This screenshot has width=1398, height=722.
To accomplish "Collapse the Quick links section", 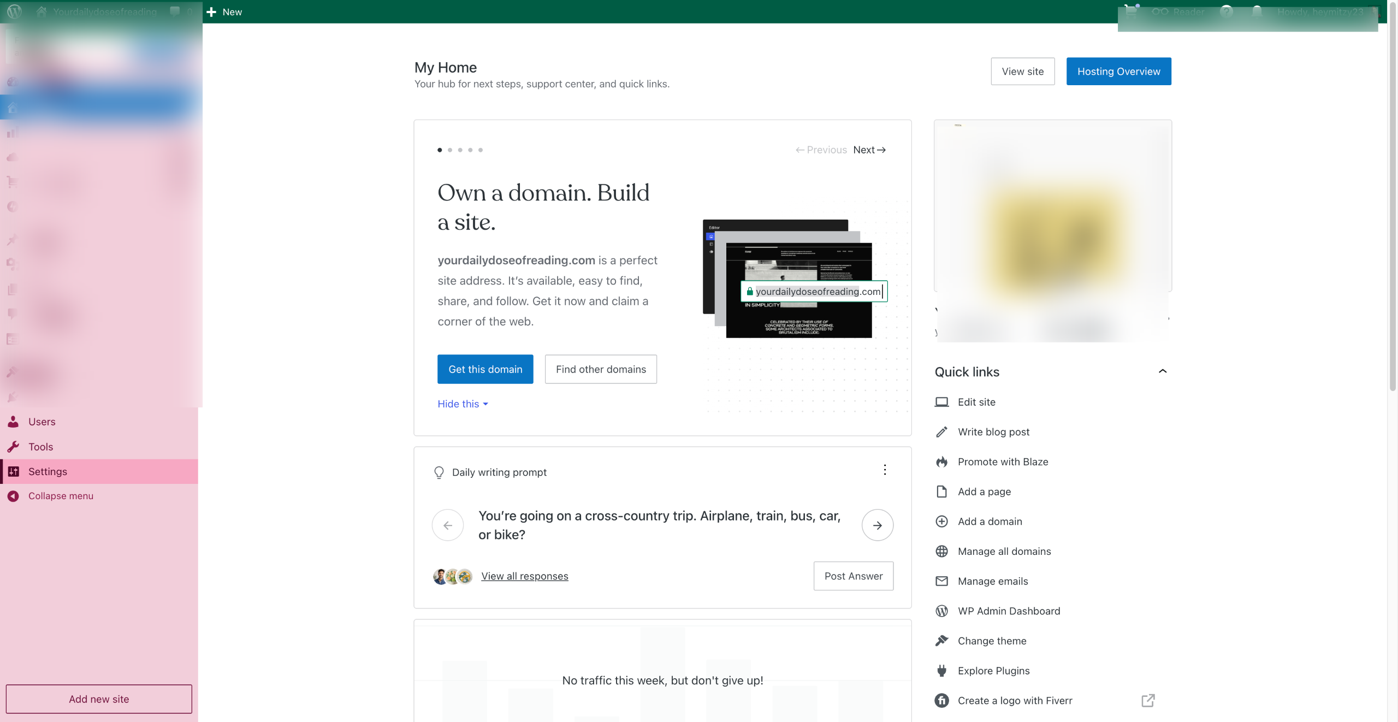I will pos(1163,371).
